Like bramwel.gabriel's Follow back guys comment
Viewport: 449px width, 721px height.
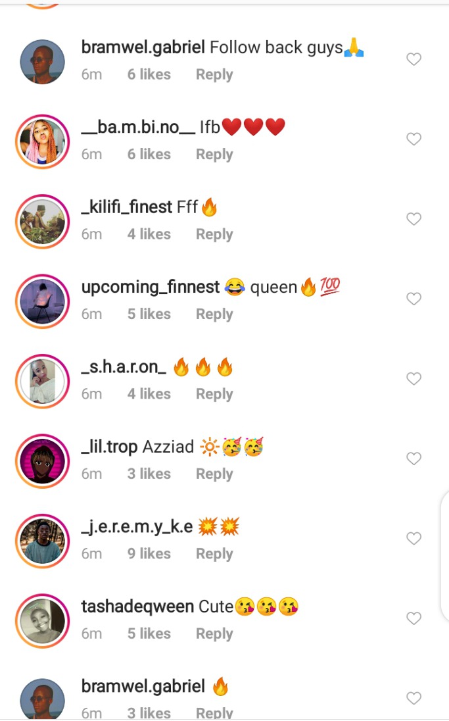[x=414, y=59]
